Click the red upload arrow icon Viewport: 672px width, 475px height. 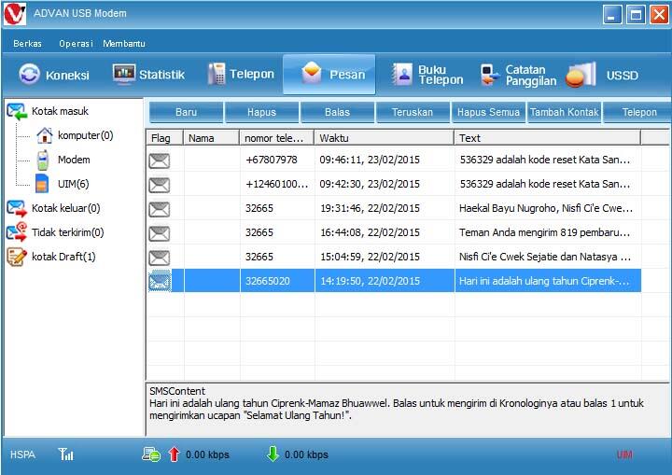[x=174, y=454]
